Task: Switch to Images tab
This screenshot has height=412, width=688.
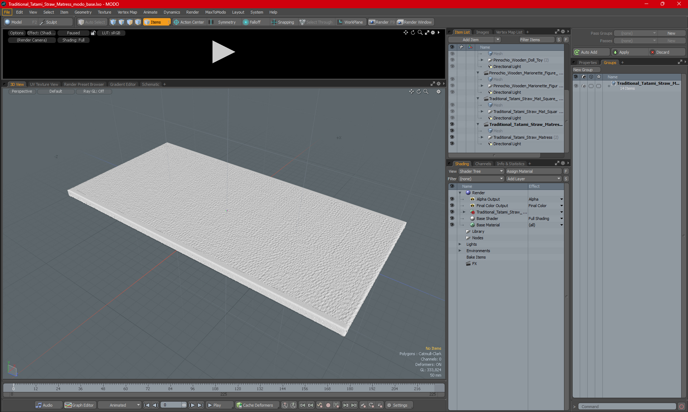Action: tap(482, 32)
